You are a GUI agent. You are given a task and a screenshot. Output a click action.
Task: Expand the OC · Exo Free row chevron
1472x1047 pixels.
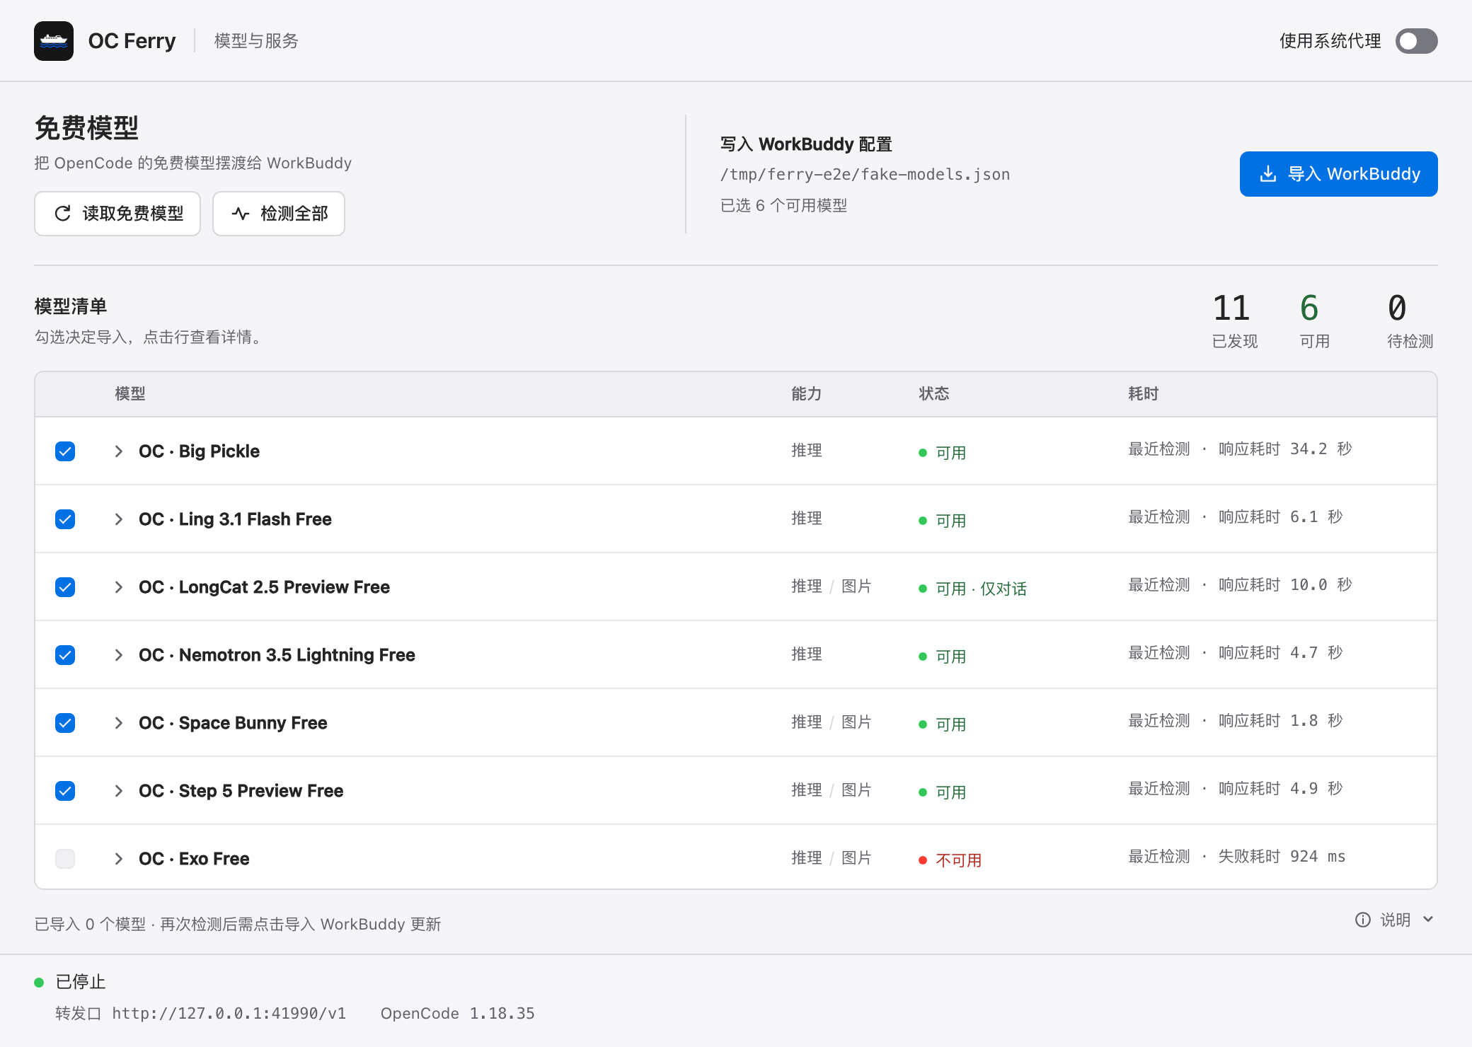pos(119,859)
